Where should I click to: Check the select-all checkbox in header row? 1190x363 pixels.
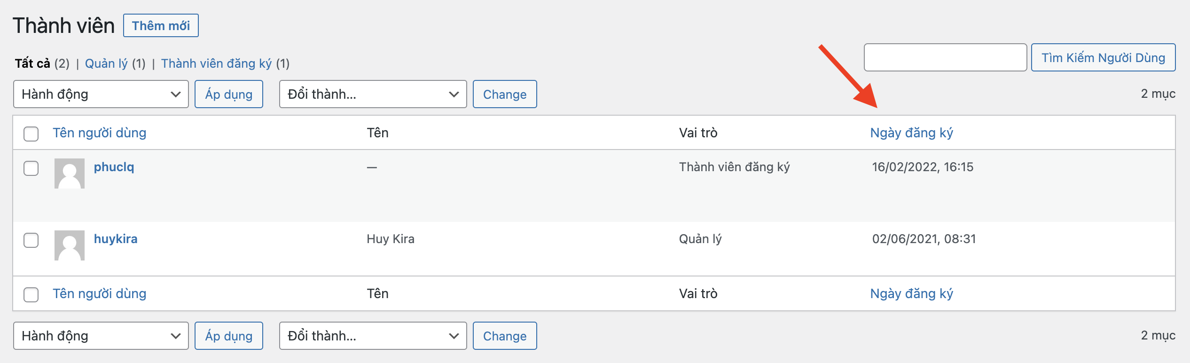point(31,133)
